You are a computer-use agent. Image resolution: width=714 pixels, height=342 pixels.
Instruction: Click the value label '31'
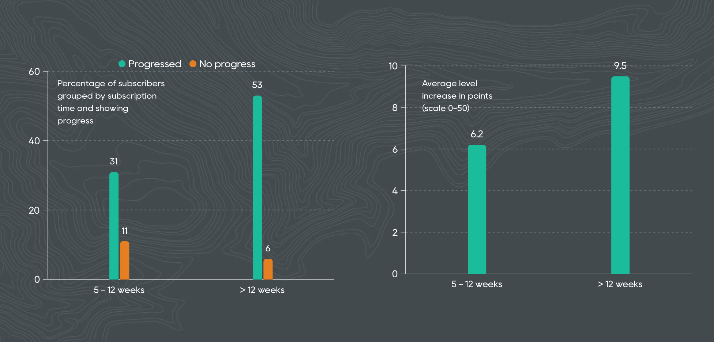[x=114, y=161]
